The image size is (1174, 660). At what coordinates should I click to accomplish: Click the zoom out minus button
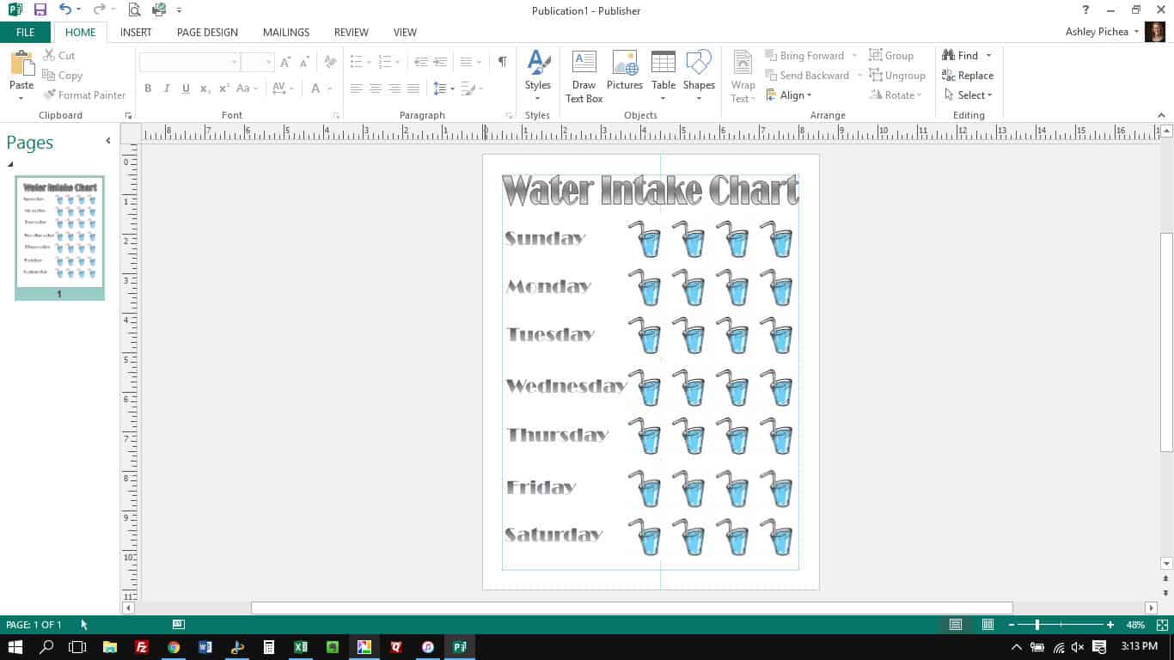[x=1012, y=625]
